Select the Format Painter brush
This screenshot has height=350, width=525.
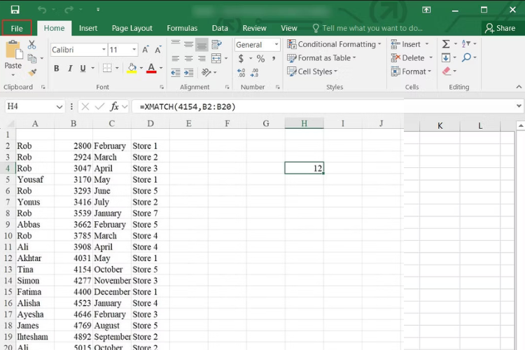tap(32, 72)
